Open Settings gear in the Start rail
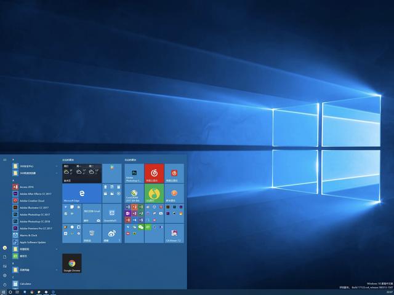The height and width of the screenshot is (295, 394). click(x=5, y=275)
